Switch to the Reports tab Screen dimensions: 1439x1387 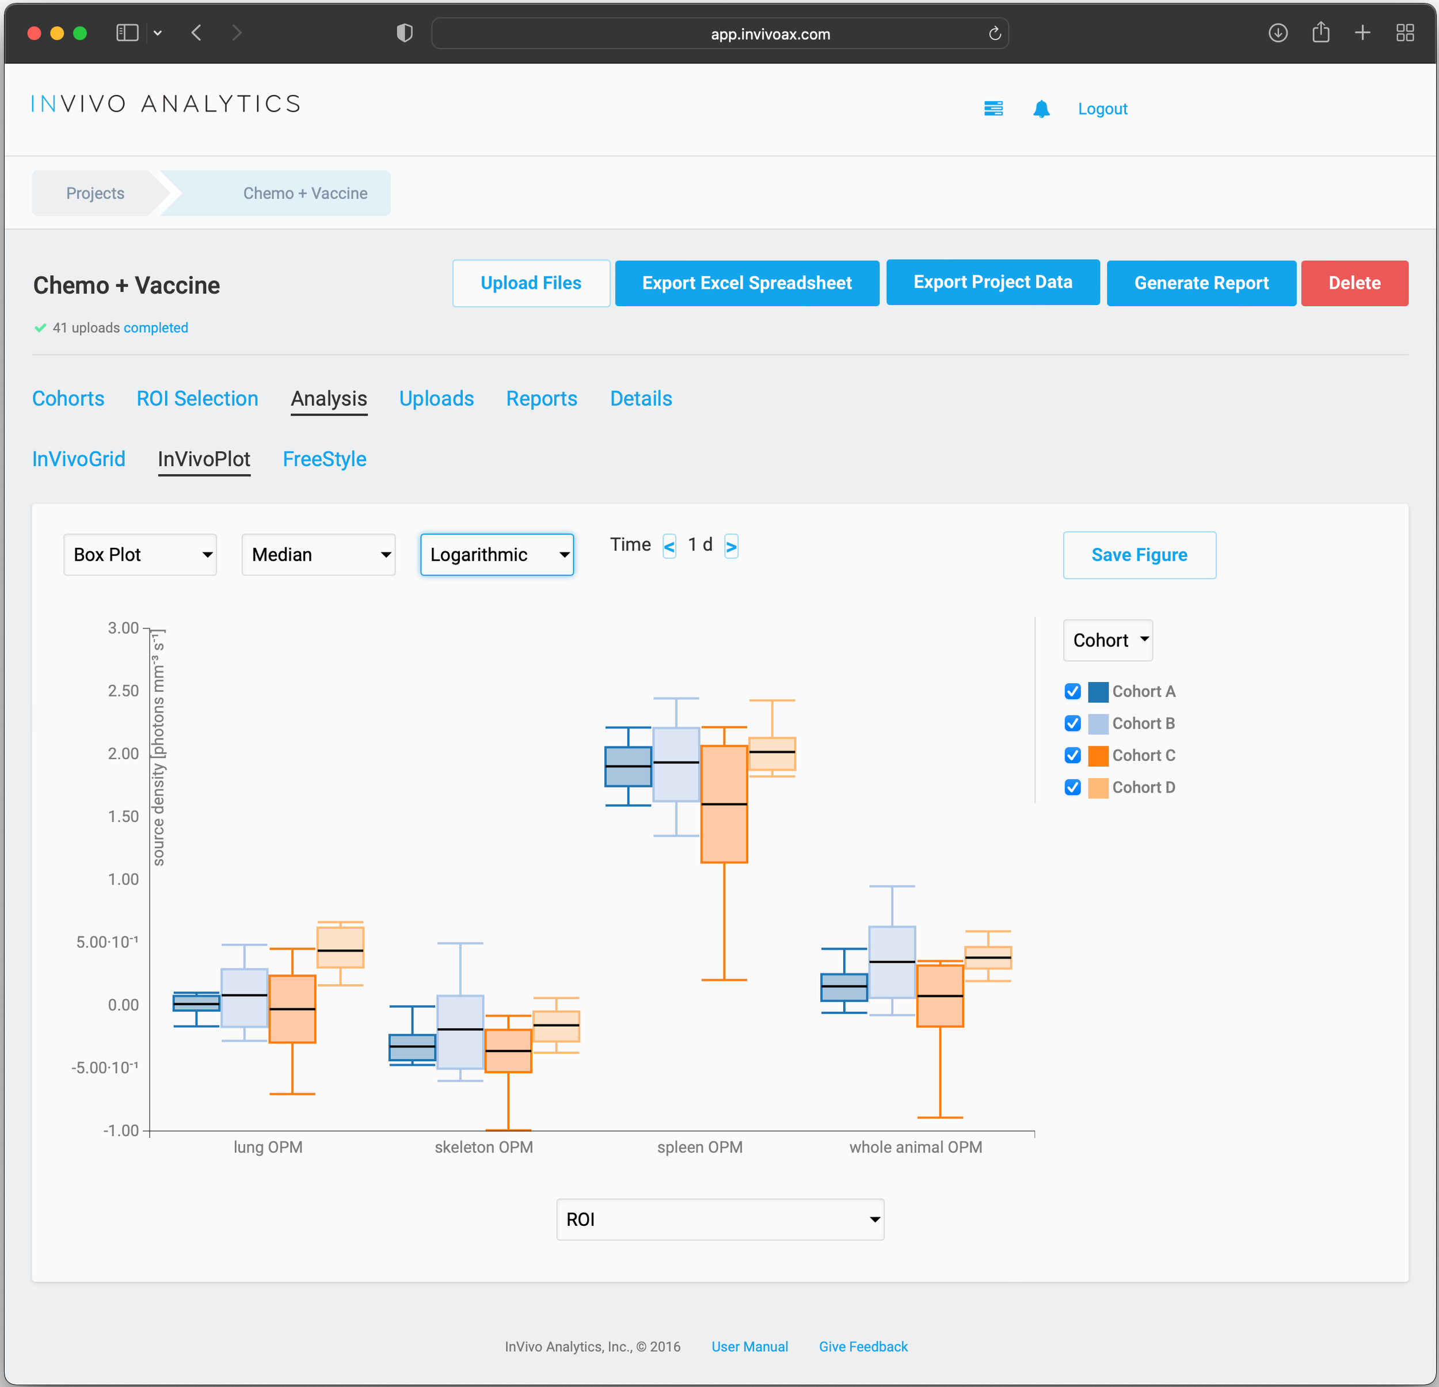tap(541, 399)
